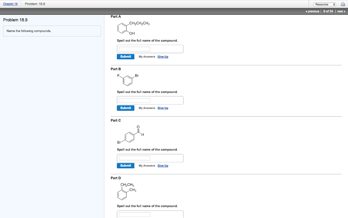Give Up on Part B
348x218 pixels.
(163, 108)
